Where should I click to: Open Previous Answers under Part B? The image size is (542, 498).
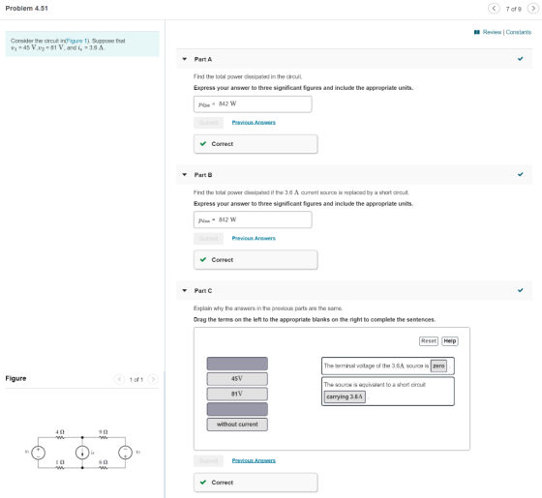pos(254,238)
